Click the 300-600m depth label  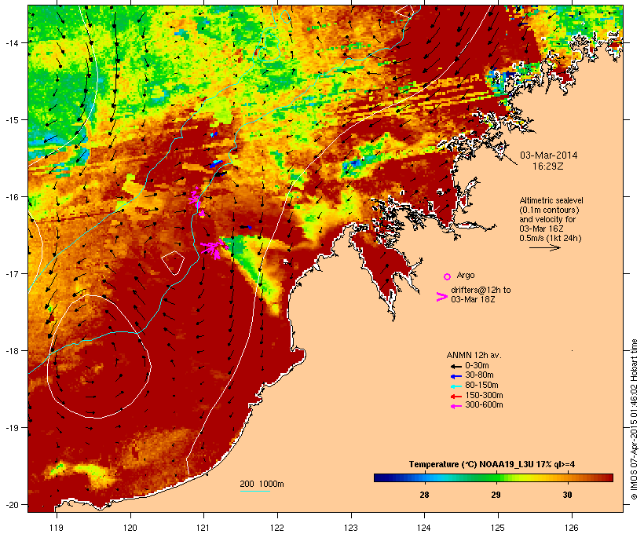[x=484, y=405]
